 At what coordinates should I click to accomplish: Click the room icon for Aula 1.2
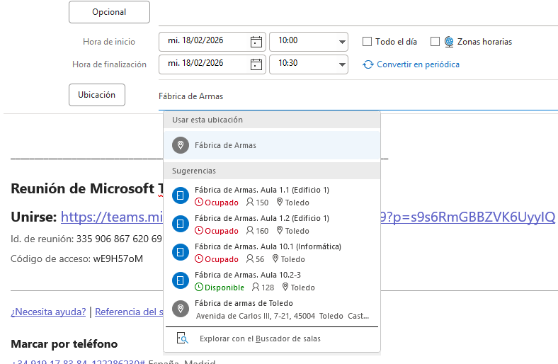pos(181,224)
